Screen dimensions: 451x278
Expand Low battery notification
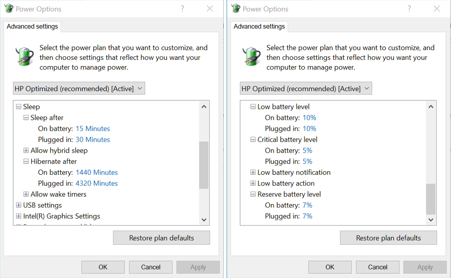tap(253, 172)
